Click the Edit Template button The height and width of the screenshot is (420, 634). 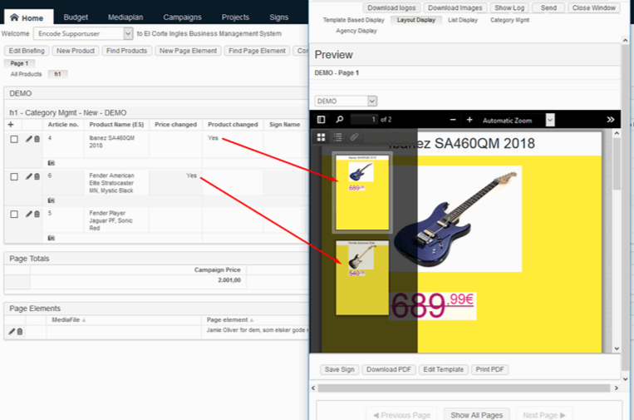[443, 369]
